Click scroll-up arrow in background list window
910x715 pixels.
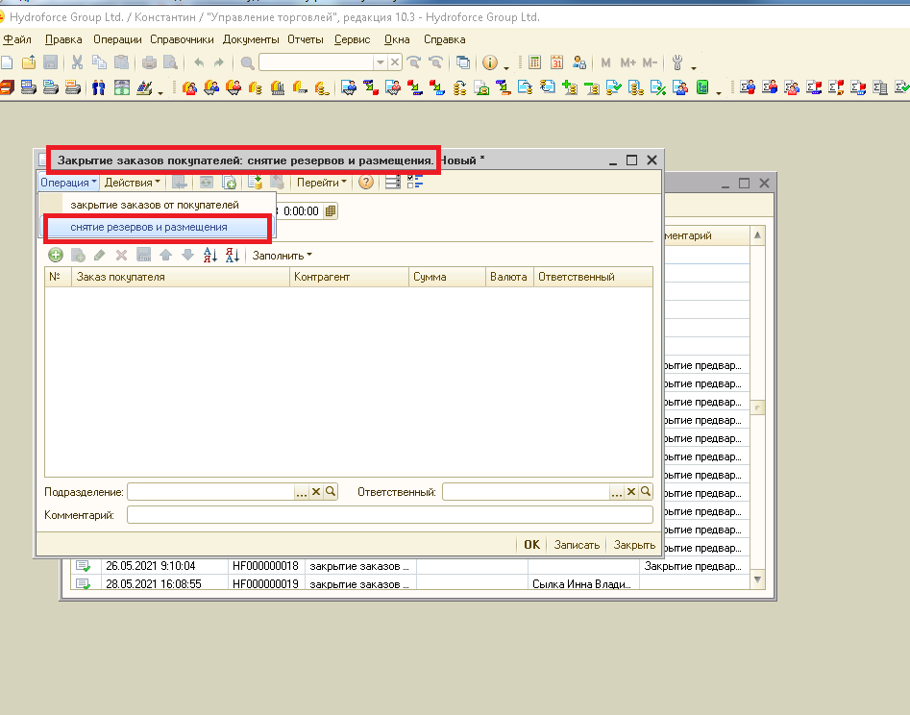(x=757, y=235)
